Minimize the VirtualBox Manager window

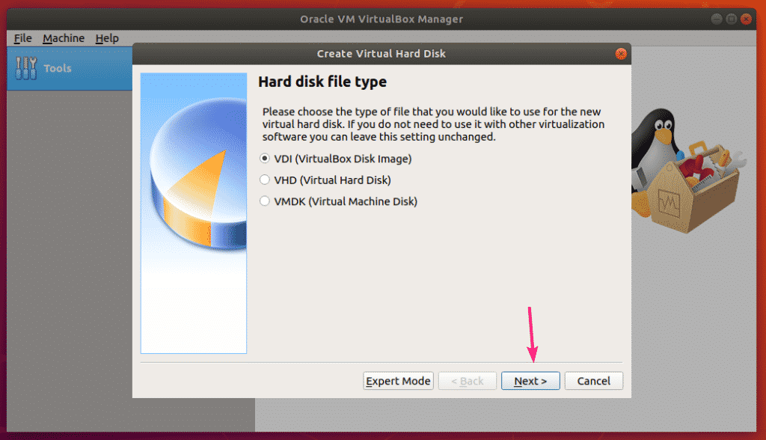(x=717, y=19)
